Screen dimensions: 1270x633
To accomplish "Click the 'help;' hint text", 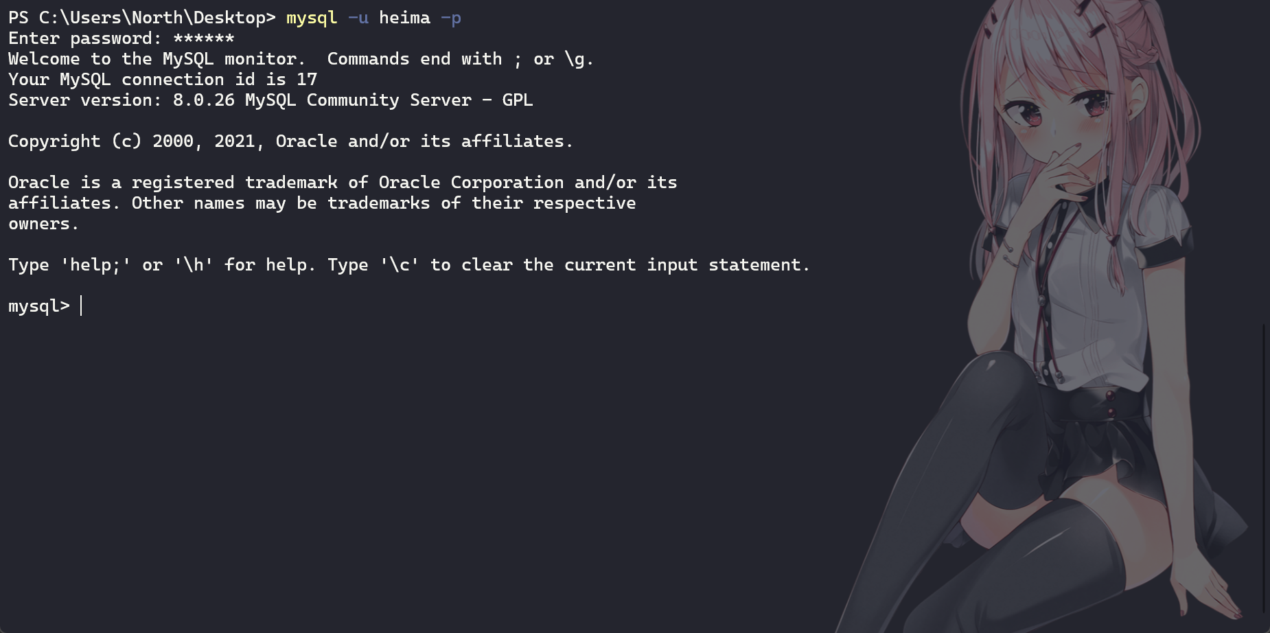I will (95, 265).
